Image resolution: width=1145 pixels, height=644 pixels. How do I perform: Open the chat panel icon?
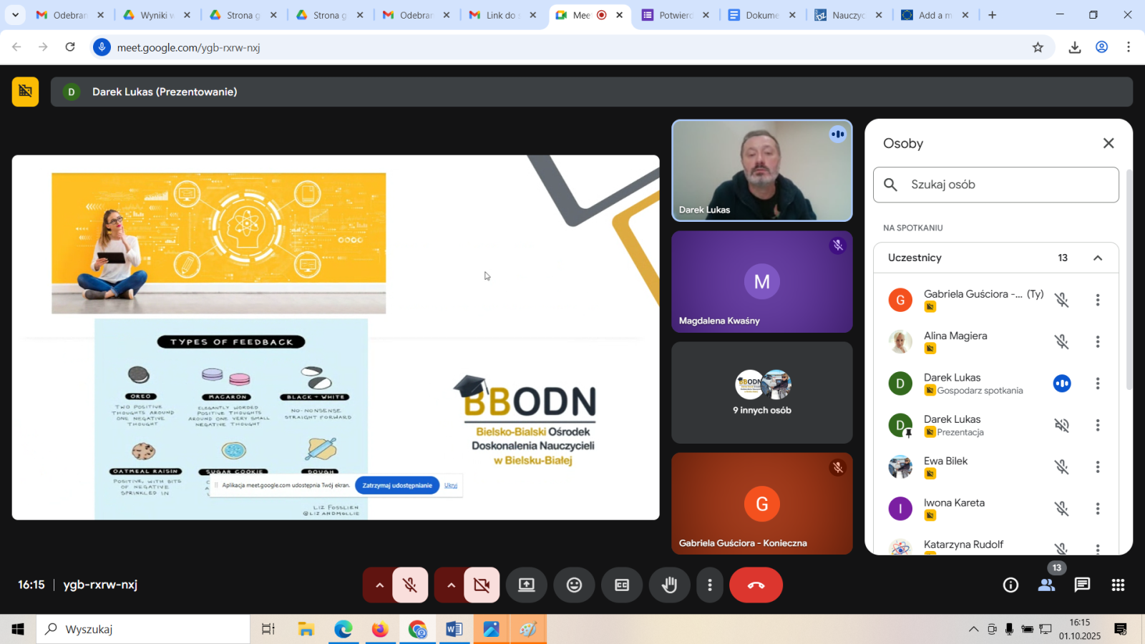[x=1082, y=585]
